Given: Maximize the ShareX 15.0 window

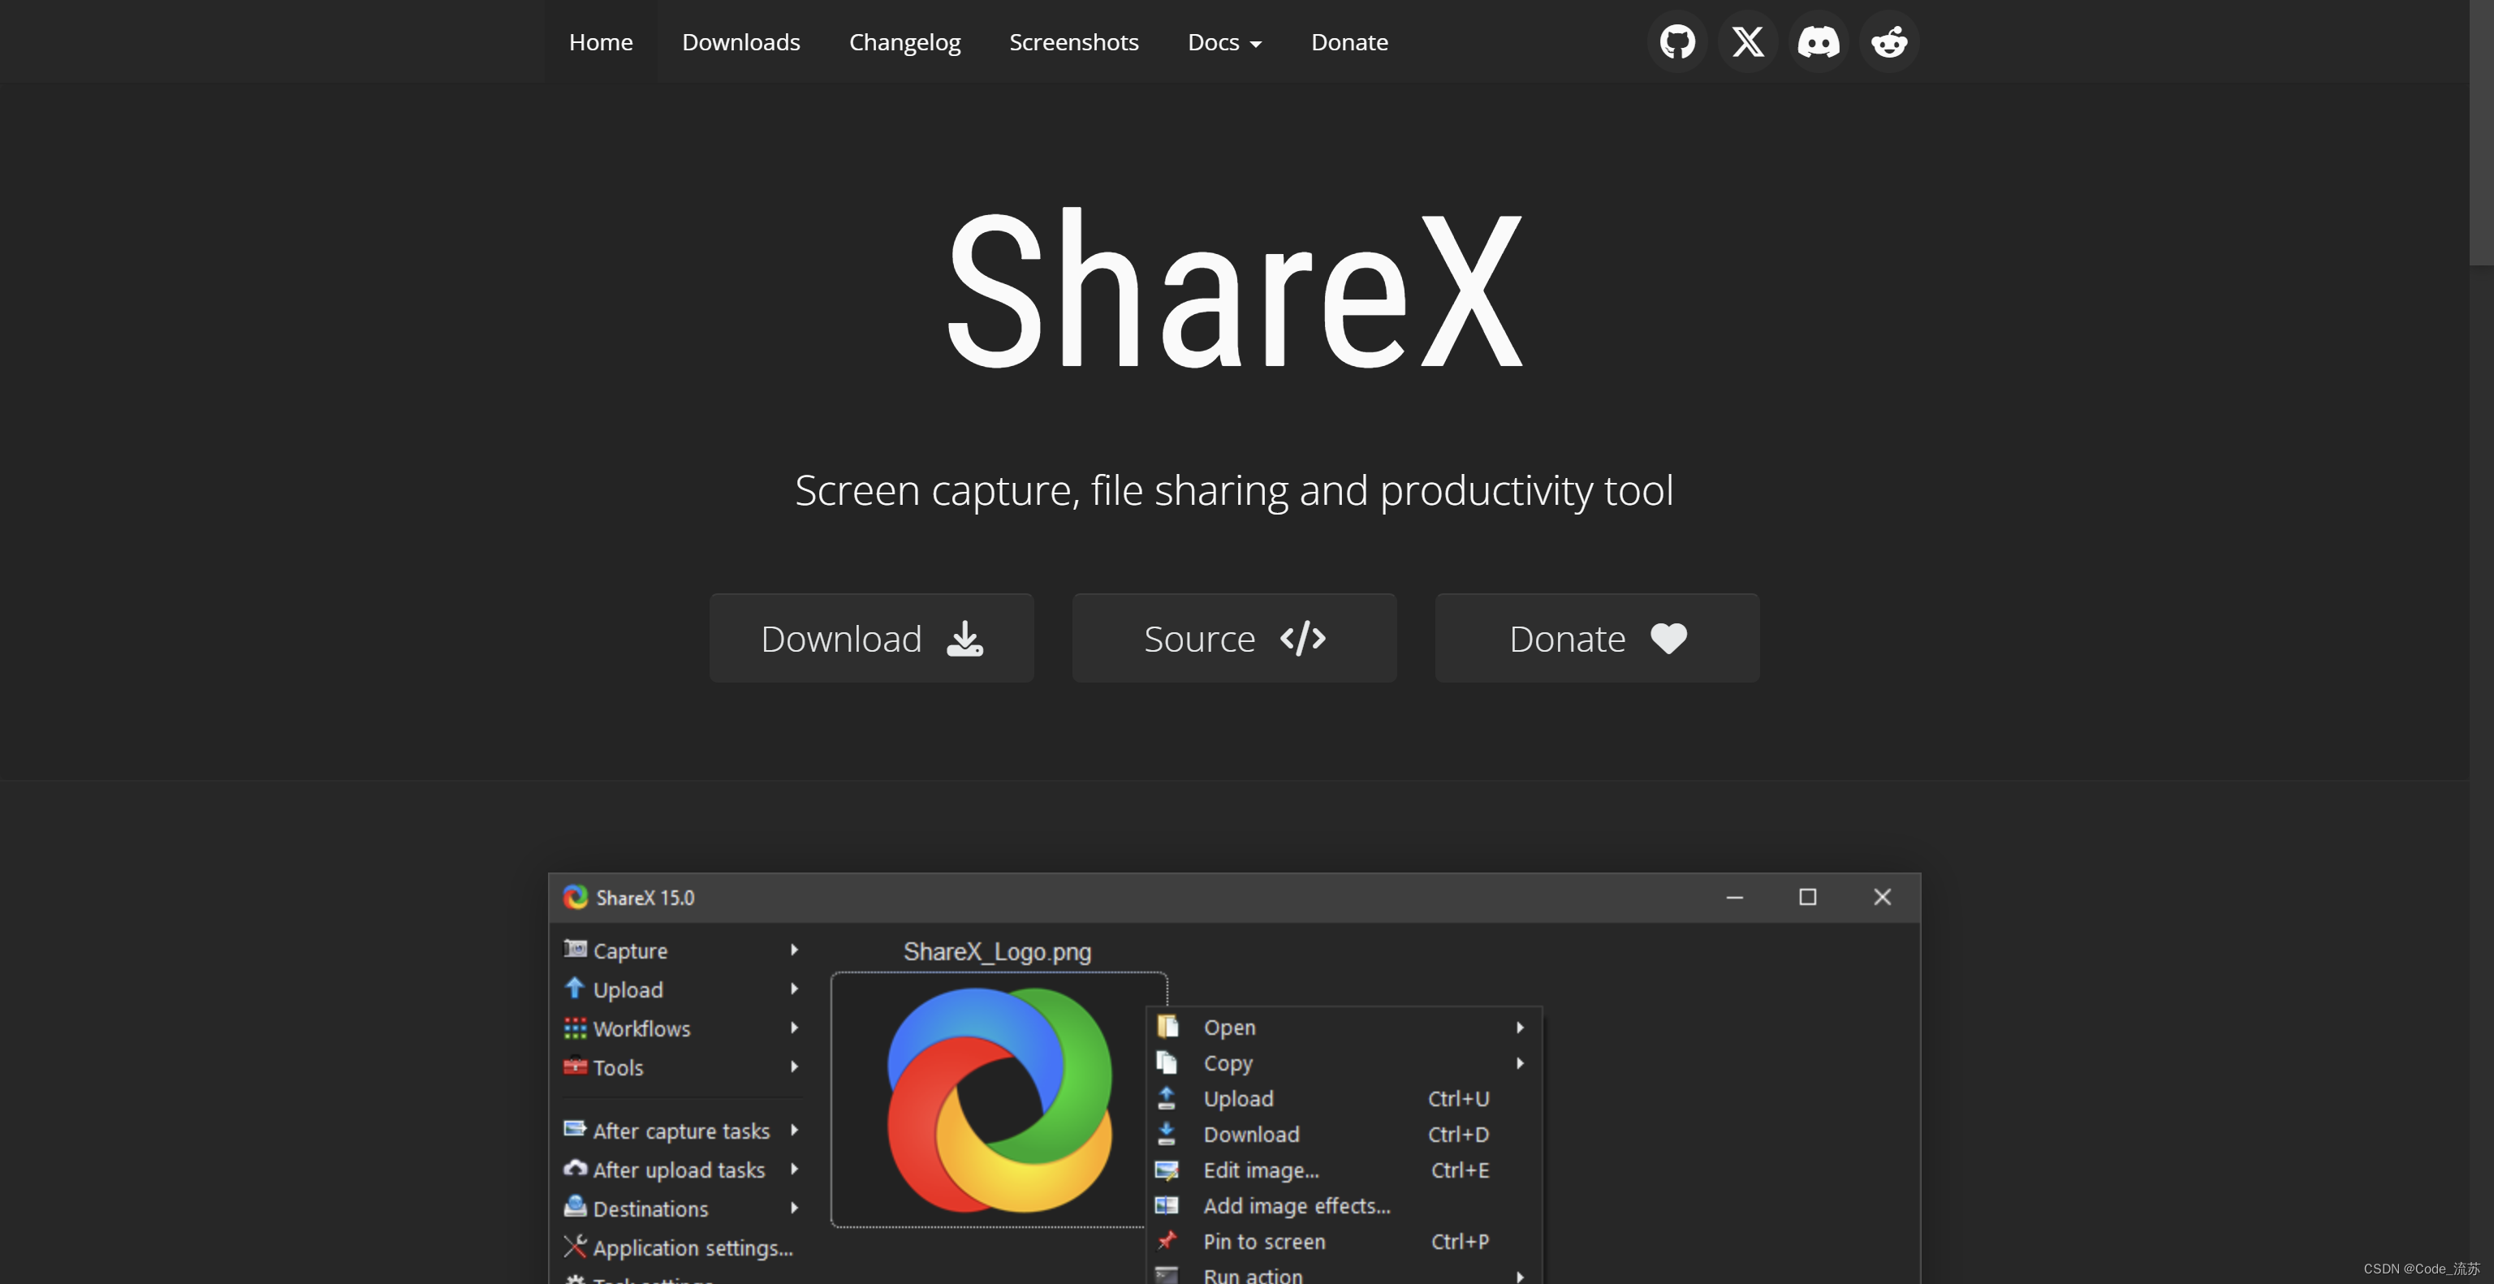Looking at the screenshot, I should [x=1807, y=897].
